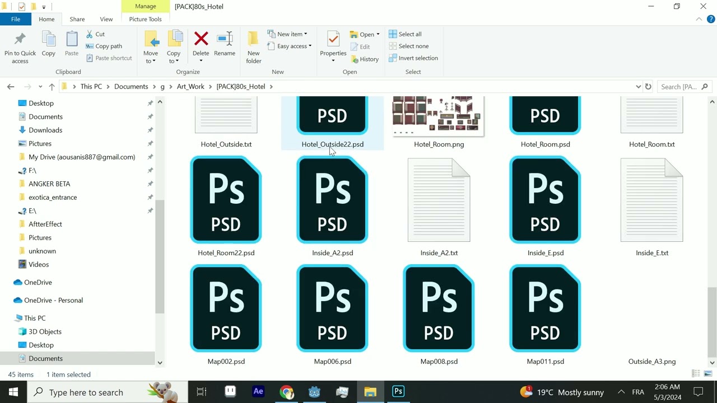The image size is (717, 403).
Task: Navigate to This PC in the breadcrumb
Action: (91, 87)
